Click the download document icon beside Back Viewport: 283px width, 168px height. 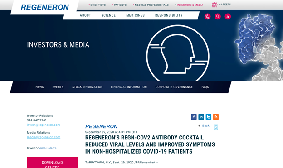point(216,127)
